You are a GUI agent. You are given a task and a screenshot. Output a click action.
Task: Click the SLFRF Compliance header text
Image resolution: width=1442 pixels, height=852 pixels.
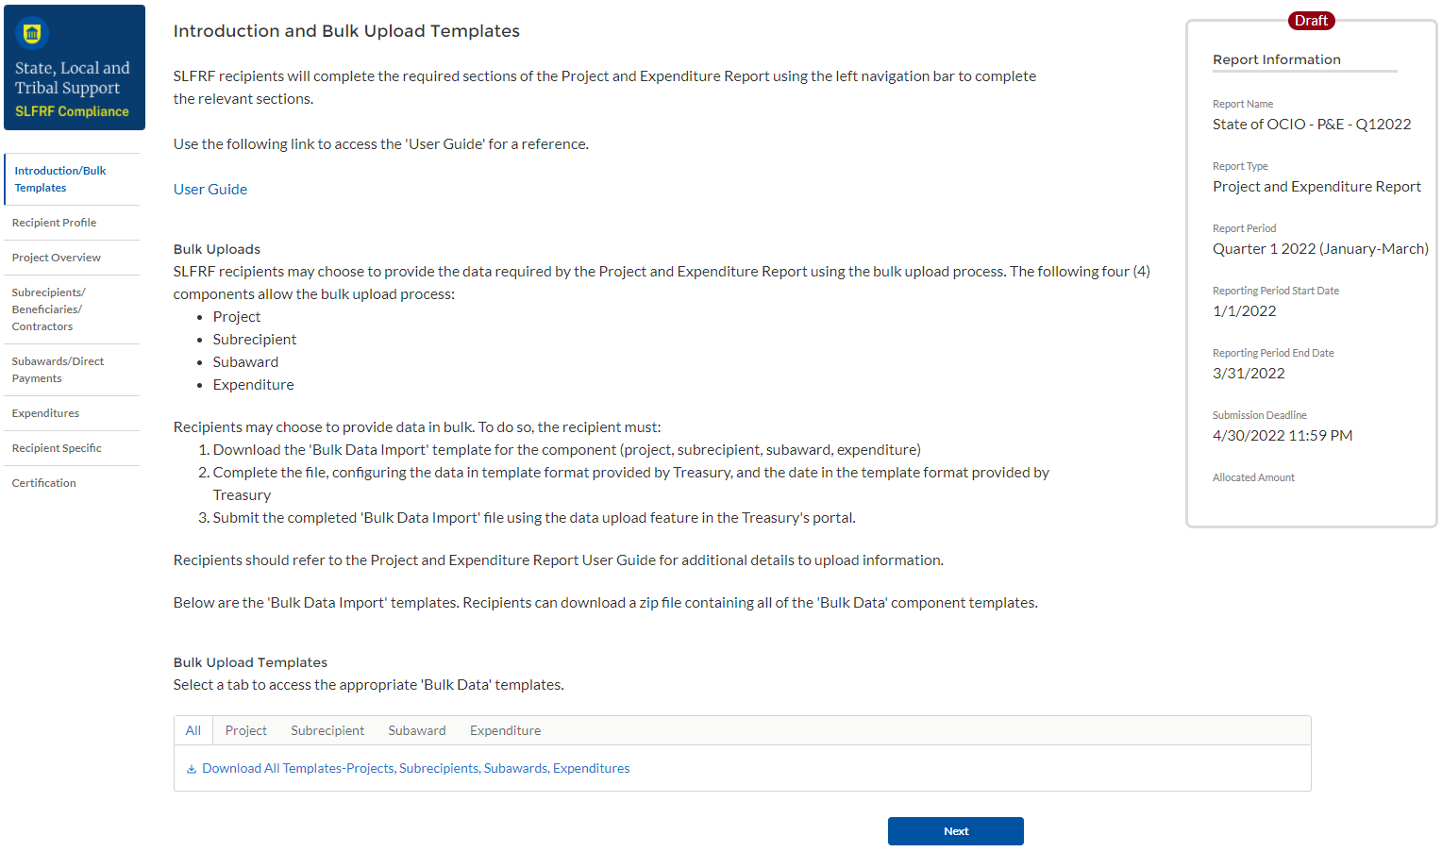[x=73, y=111]
